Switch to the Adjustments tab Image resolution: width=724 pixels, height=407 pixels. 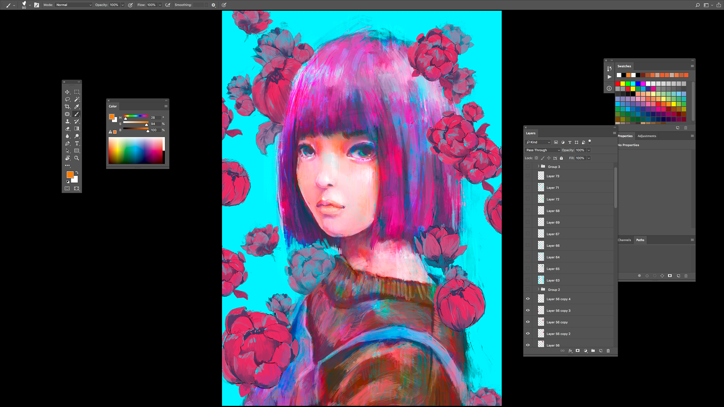point(647,136)
